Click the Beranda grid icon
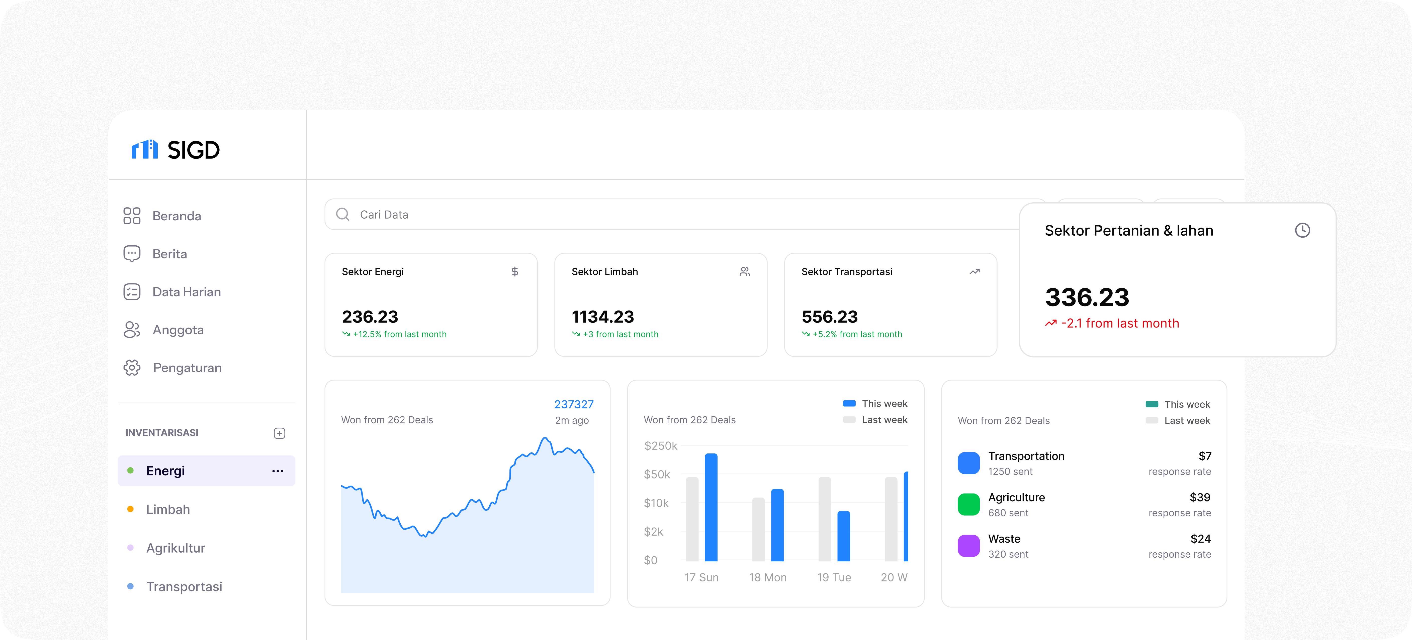 tap(132, 216)
